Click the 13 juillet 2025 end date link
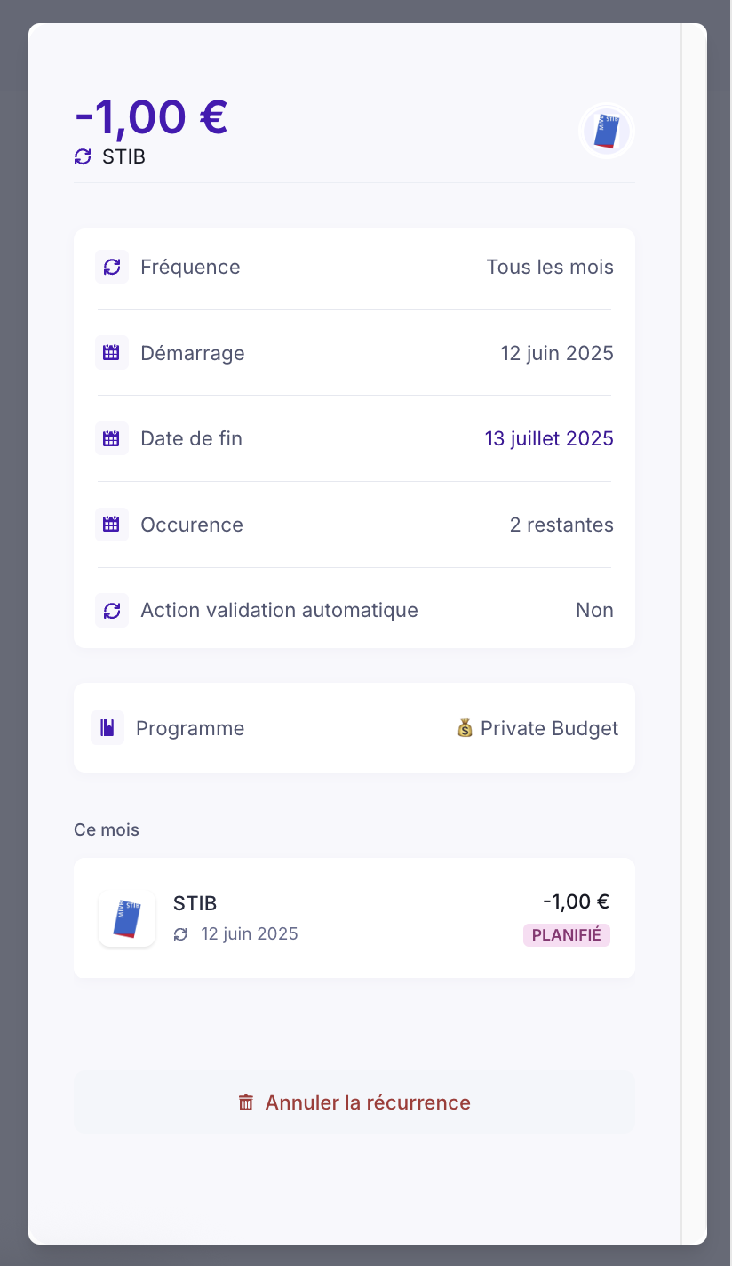The height and width of the screenshot is (1266, 732). tap(549, 438)
